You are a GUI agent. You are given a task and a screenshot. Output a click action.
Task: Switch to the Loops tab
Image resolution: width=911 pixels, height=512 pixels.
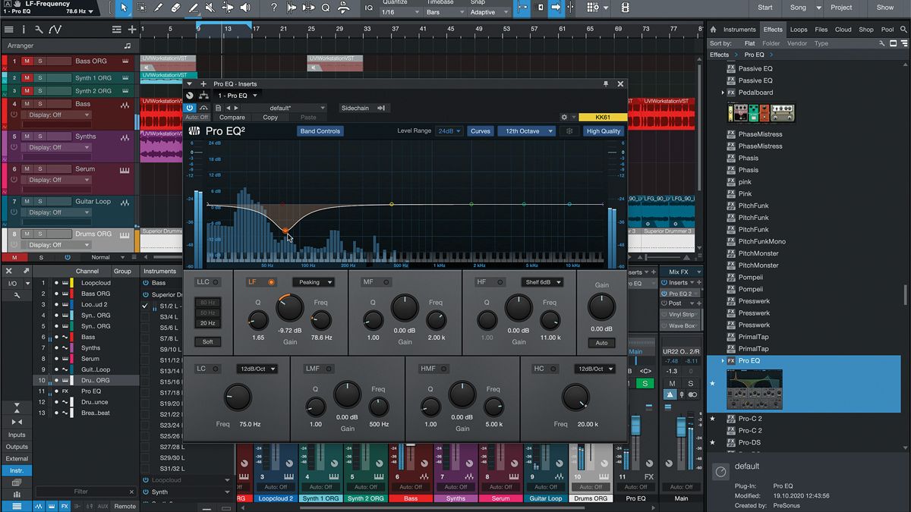[x=799, y=30]
